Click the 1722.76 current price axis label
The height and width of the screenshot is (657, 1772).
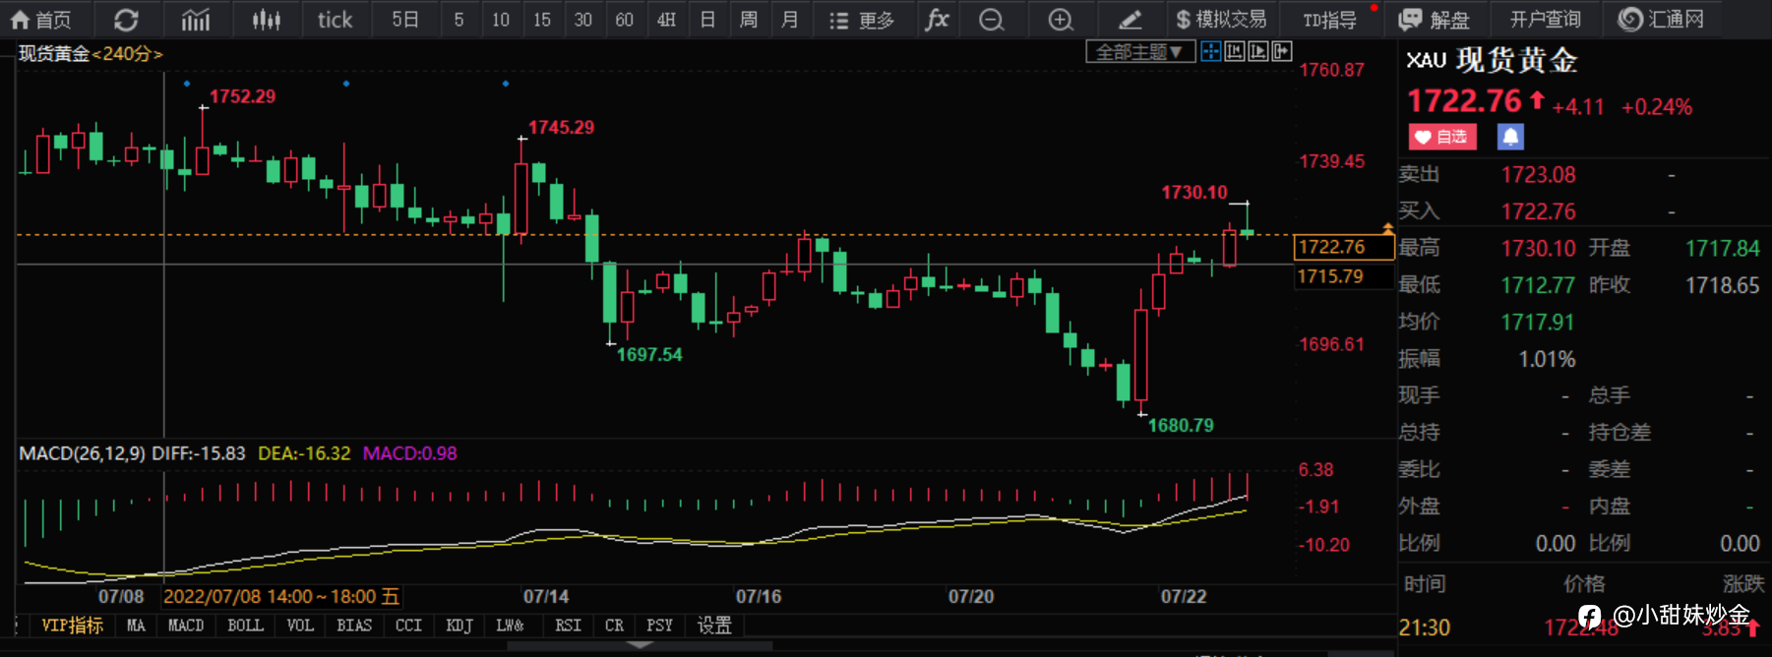(1343, 247)
